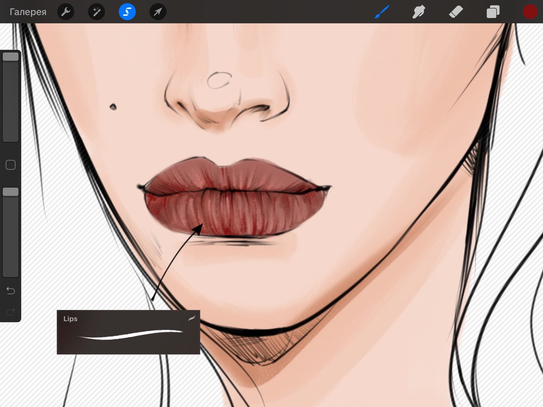Redo the last undone stroke
The width and height of the screenshot is (543, 407).
[11, 312]
